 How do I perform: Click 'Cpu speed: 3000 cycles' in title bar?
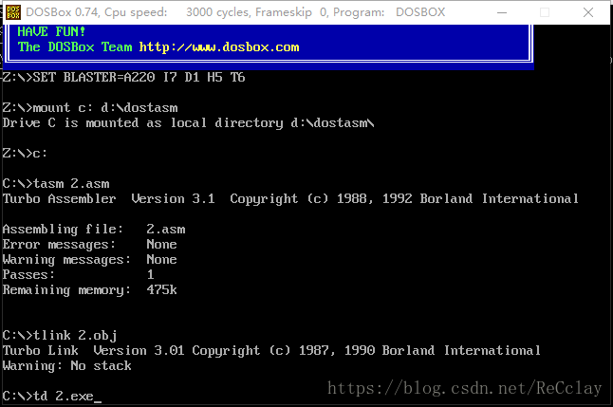[x=177, y=12]
